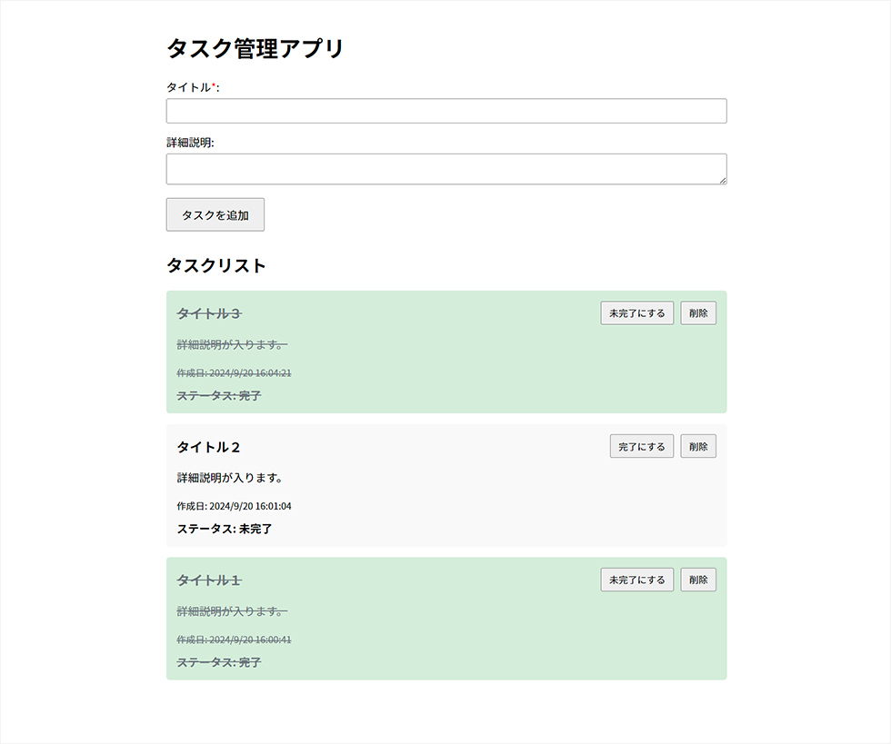Click タイトル1's ステータス: 完了 text

(219, 662)
